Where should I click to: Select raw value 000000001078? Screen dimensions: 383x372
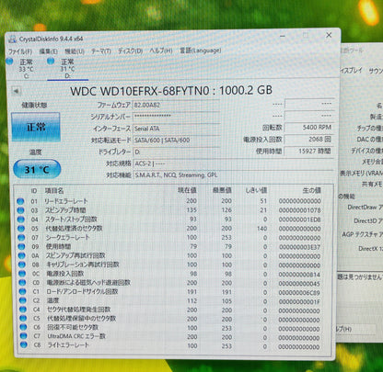pos(300,210)
